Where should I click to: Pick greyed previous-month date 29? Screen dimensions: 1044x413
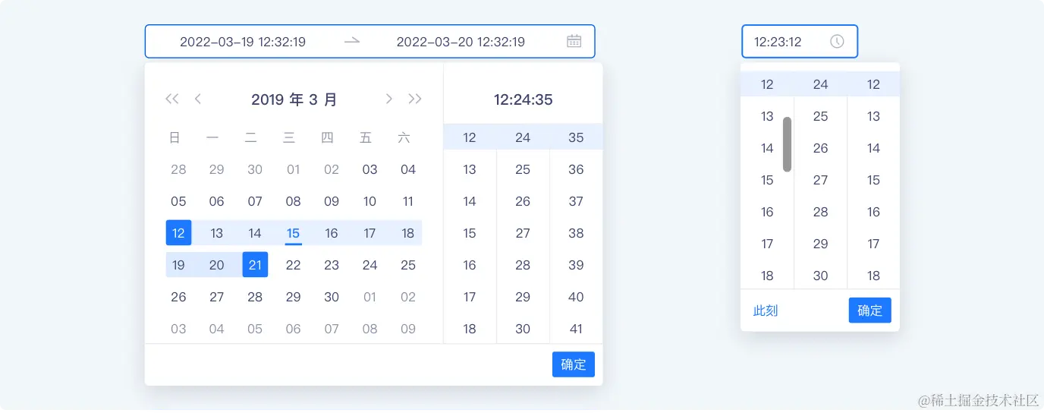tap(217, 169)
